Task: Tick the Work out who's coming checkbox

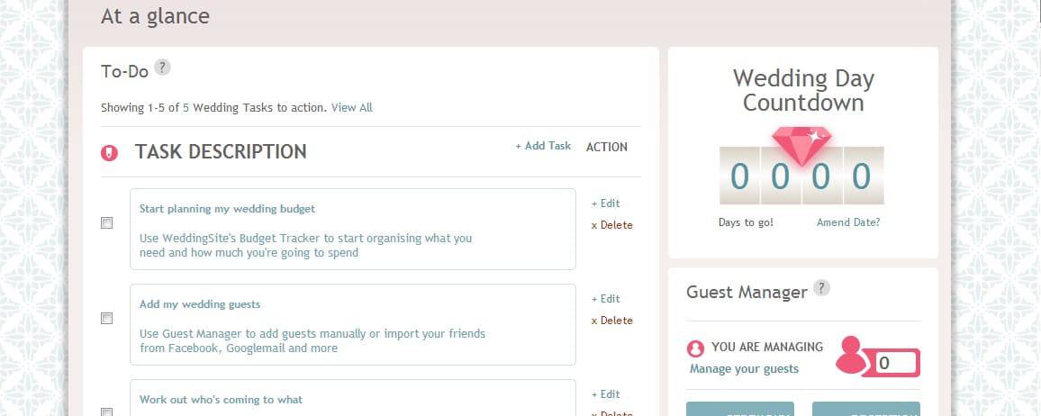Action: (x=107, y=411)
